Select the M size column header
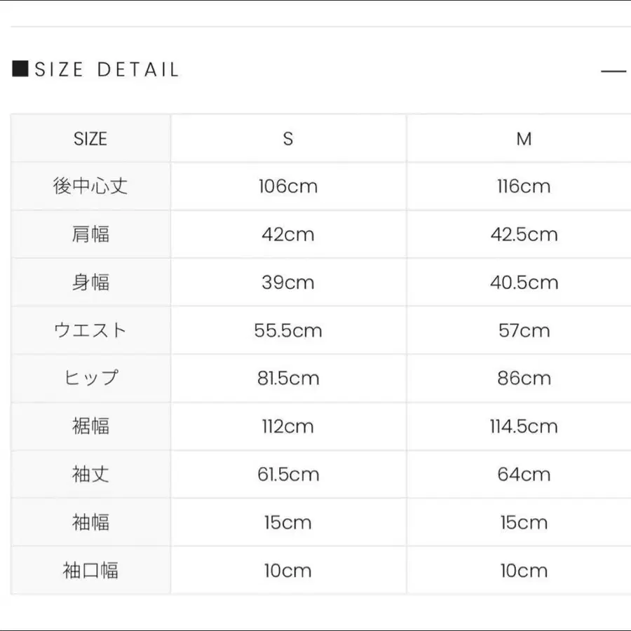This screenshot has width=631, height=631. [x=524, y=139]
